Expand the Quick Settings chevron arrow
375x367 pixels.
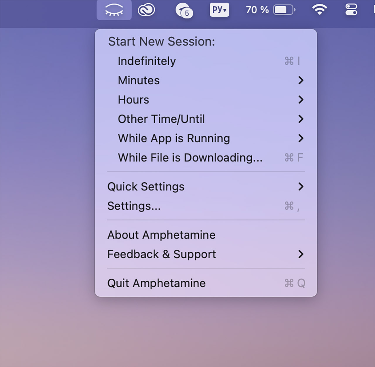tap(301, 187)
